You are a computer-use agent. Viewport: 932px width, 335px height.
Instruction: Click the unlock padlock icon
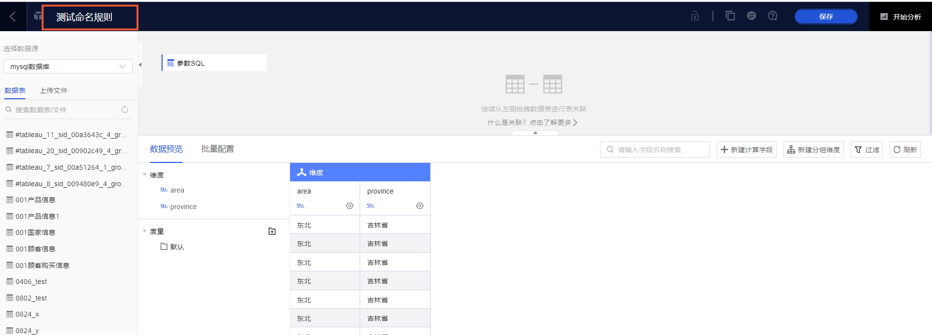coord(694,16)
